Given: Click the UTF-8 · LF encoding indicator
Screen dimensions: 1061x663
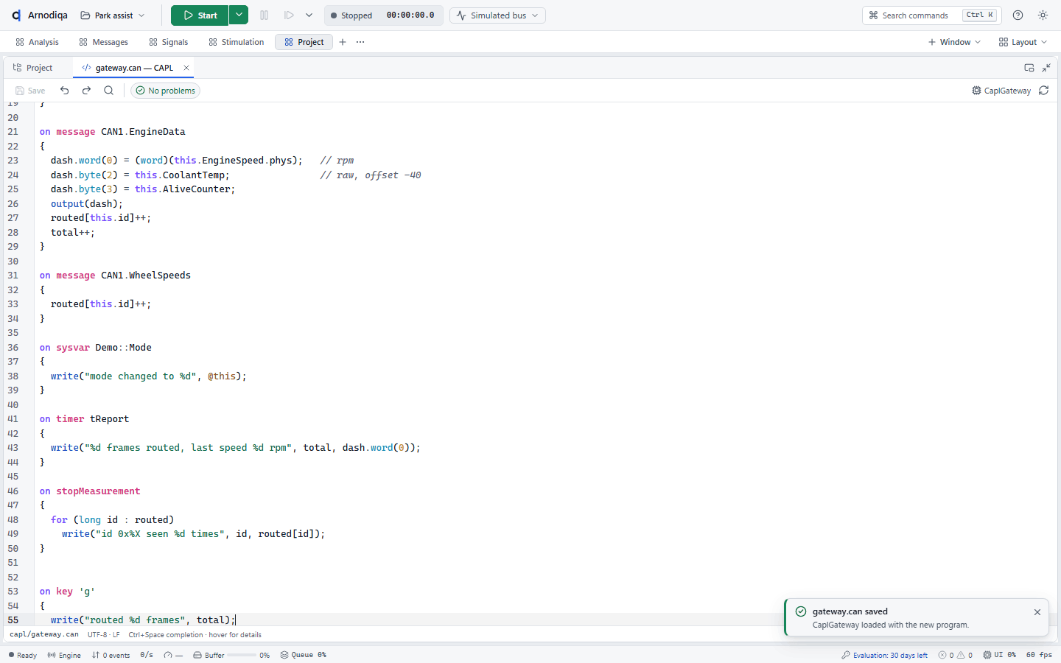Looking at the screenshot, I should pos(103,634).
